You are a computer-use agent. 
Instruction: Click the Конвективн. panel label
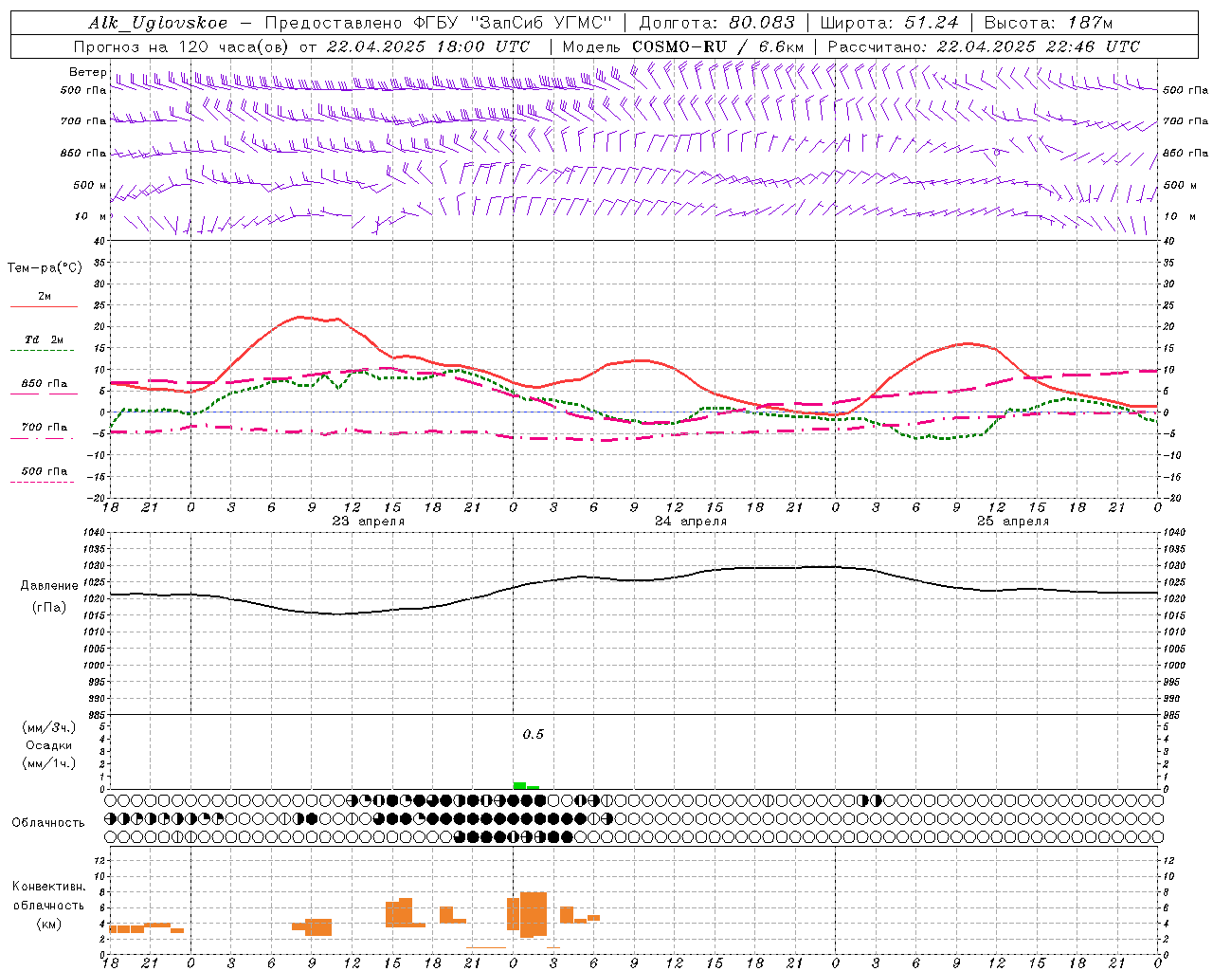(48, 887)
